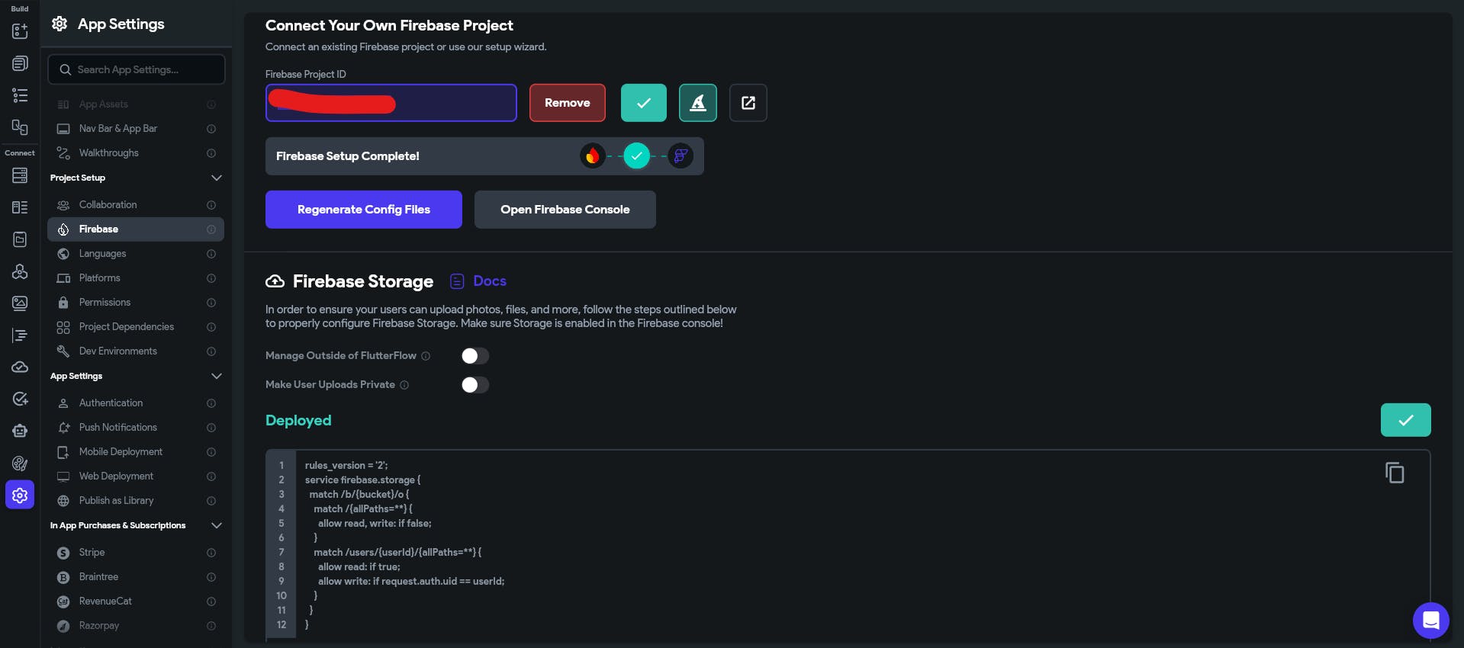The width and height of the screenshot is (1464, 648).
Task: Select Publish as Library
Action: (x=136, y=501)
